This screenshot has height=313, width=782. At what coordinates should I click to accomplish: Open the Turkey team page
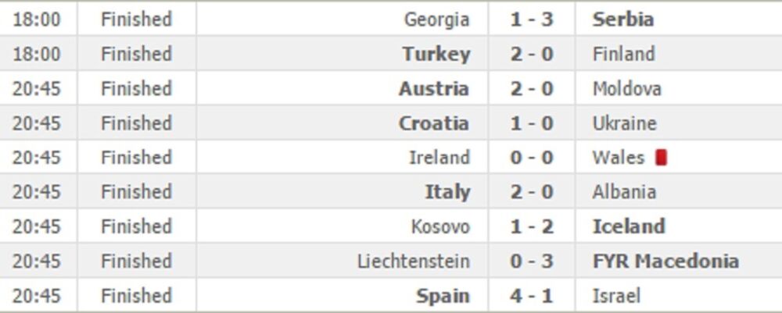pos(436,54)
